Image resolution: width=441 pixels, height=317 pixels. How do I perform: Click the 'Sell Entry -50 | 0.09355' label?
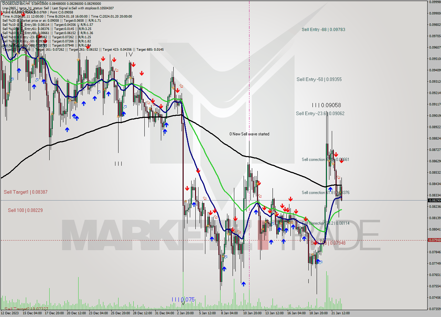[x=319, y=79]
